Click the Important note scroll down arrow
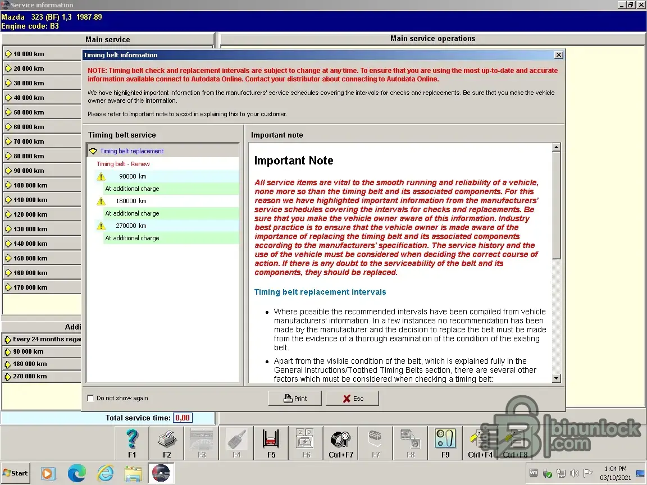 coord(556,378)
